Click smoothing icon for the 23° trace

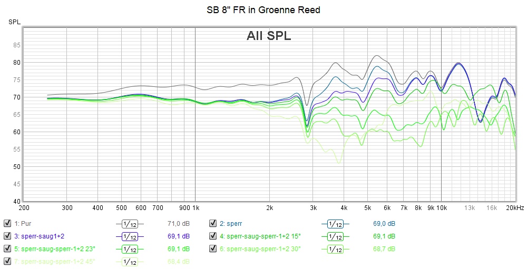(x=130, y=249)
